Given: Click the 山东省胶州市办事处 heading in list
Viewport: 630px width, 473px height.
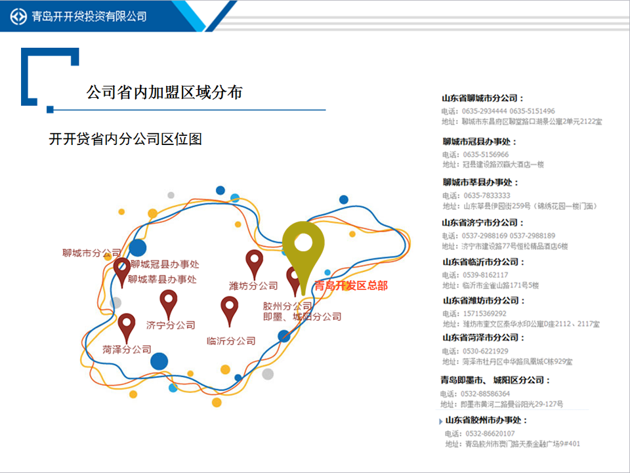Looking at the screenshot, I should tap(486, 421).
